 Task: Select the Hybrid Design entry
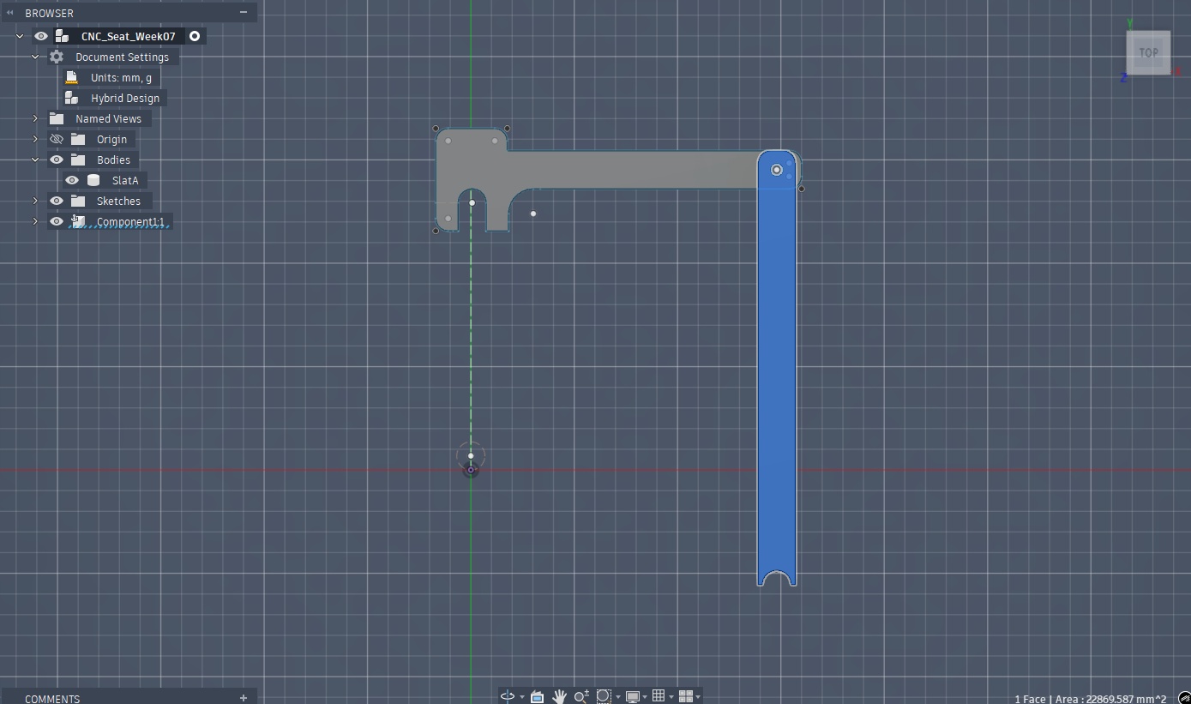125,98
